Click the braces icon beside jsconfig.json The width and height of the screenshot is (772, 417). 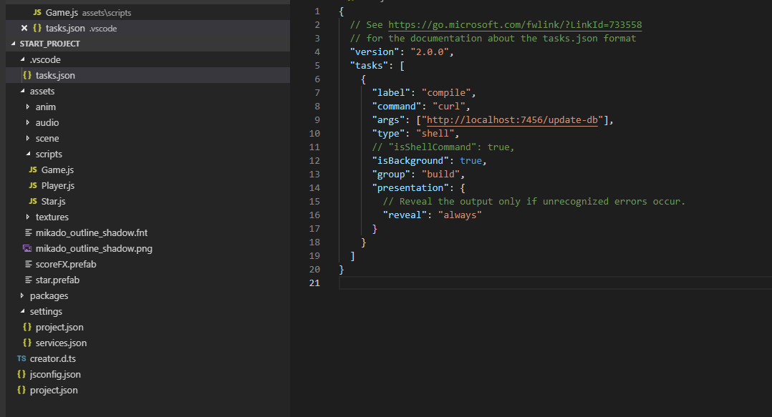pyautogui.click(x=21, y=374)
